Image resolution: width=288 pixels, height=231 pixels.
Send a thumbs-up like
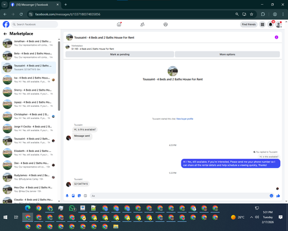278,196
